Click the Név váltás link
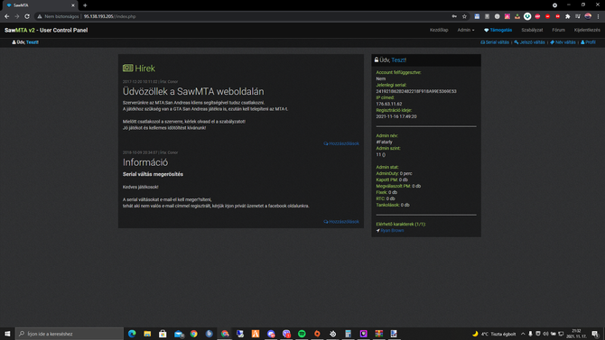 [x=563, y=42]
